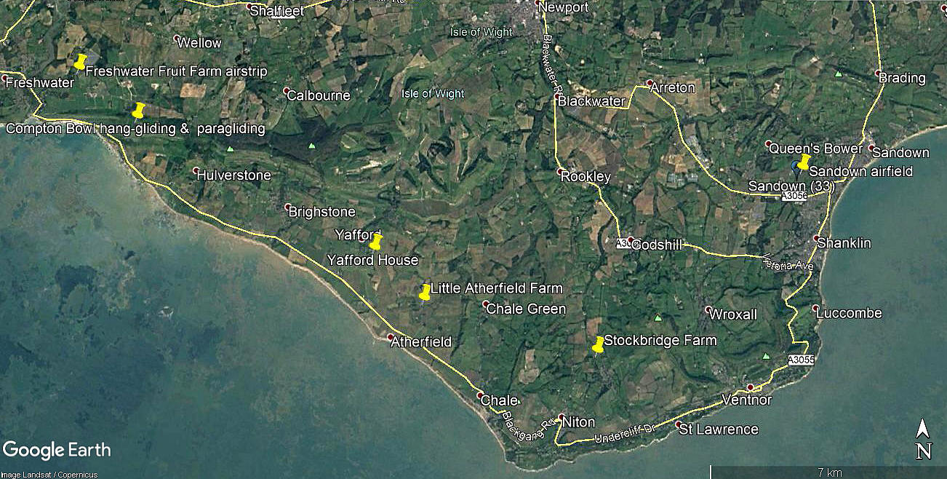Click the Calbourne village label
The image size is (947, 479).
click(319, 95)
